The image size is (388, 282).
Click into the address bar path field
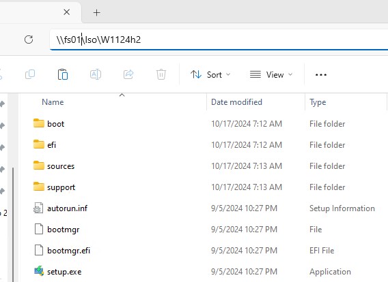[219, 40]
